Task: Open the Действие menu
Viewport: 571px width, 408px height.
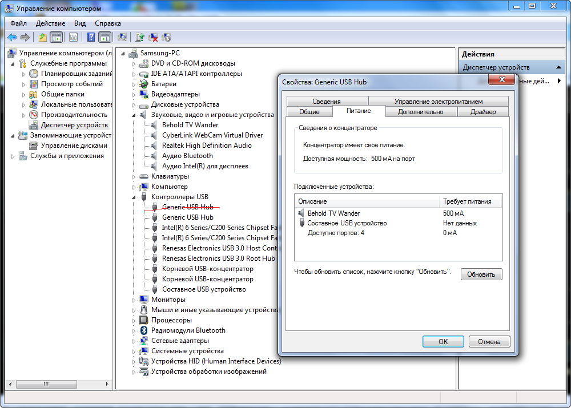Action: [x=50, y=23]
